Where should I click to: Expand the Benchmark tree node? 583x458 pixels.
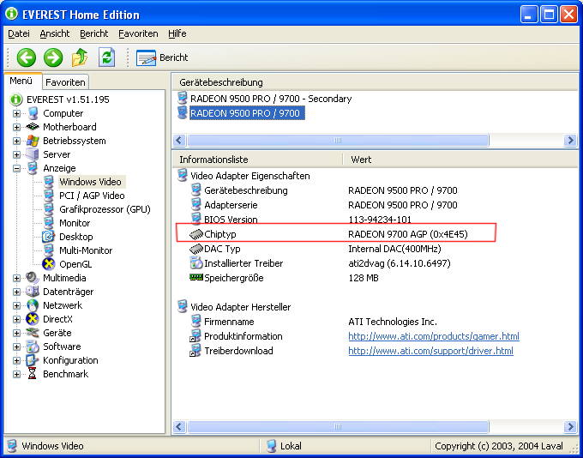pyautogui.click(x=17, y=374)
